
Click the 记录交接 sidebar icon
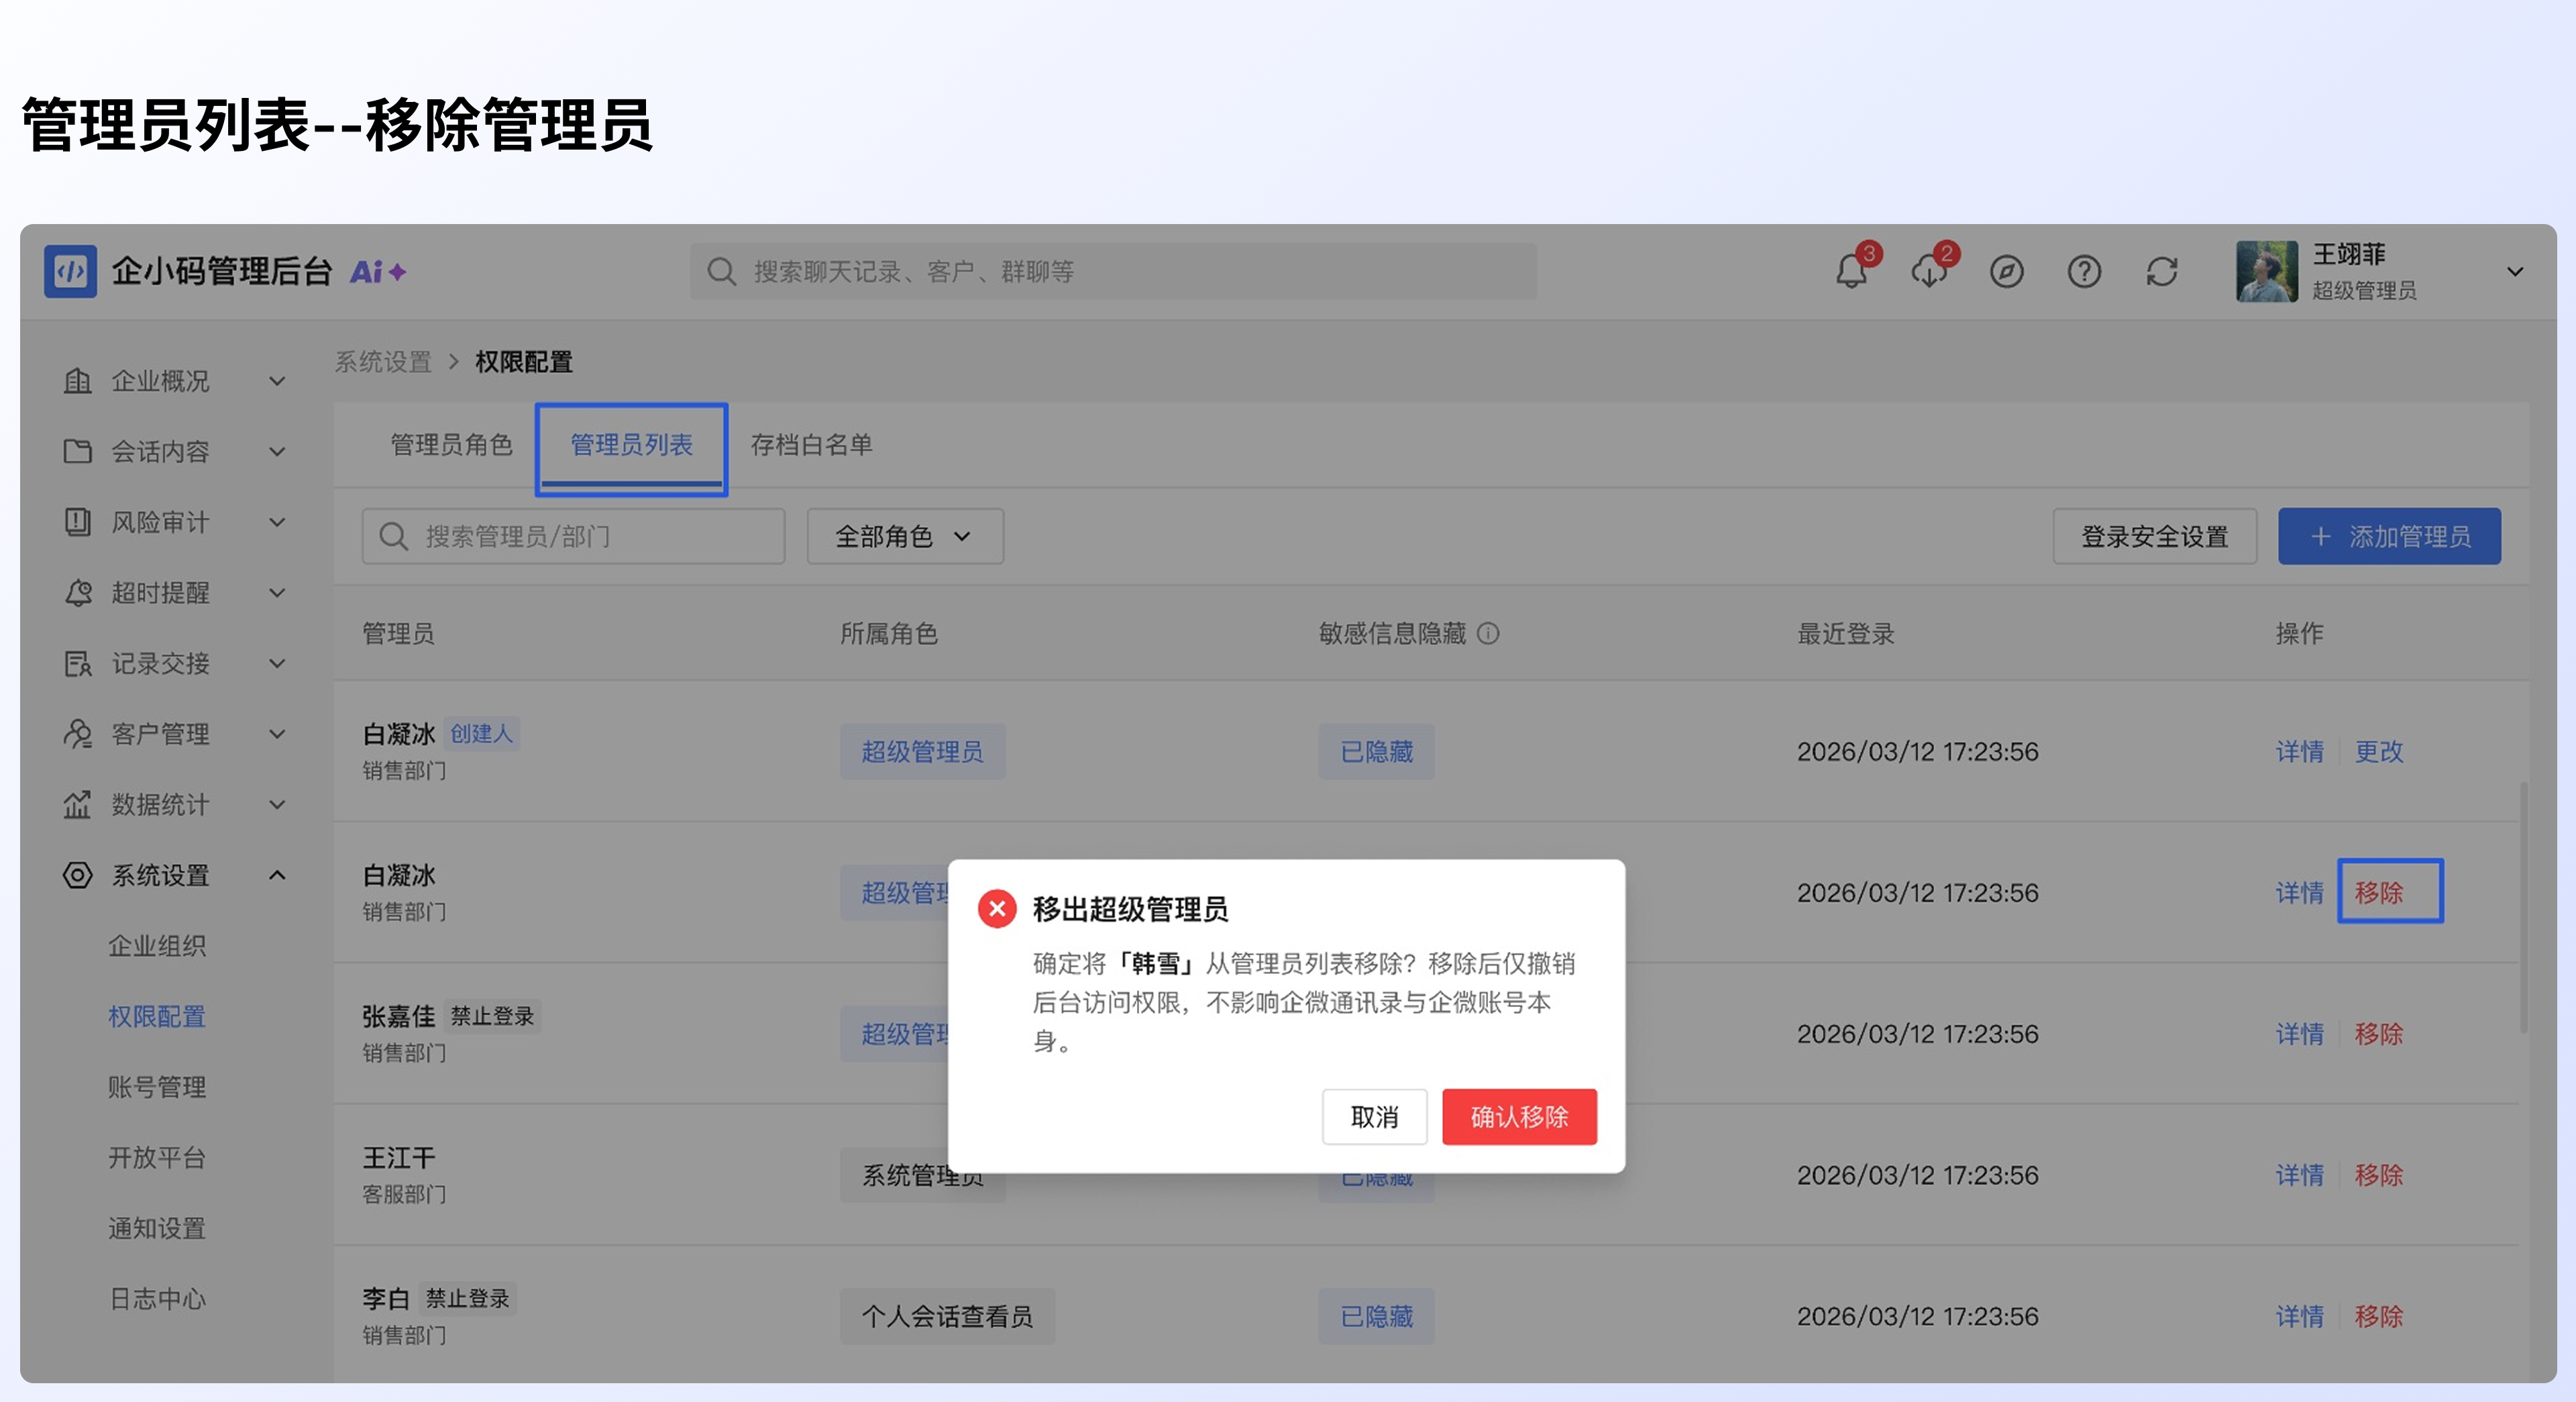coord(77,663)
